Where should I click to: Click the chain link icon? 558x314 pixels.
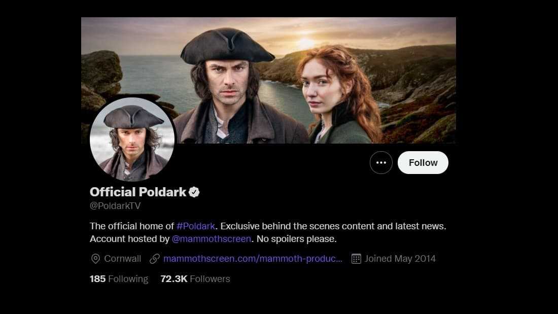tap(155, 259)
